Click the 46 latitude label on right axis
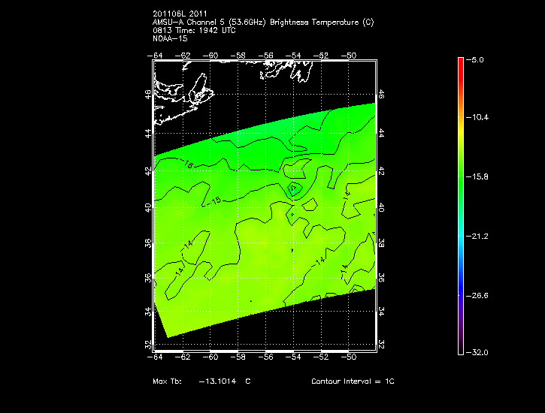 (x=381, y=95)
